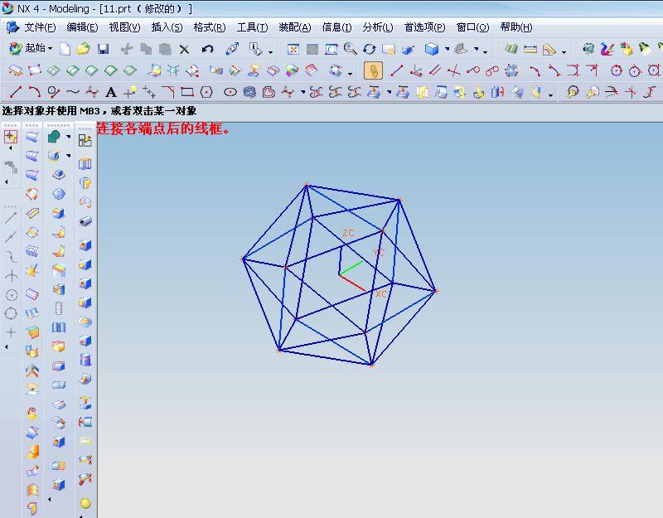This screenshot has height=518, width=663.
Task: Select the tube feature icon in sidebar
Action: (x=85, y=221)
